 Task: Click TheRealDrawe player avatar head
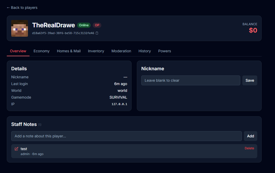point(20,28)
